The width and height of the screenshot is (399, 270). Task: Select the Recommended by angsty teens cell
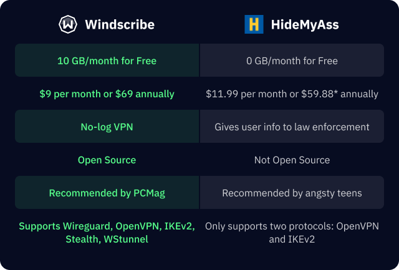pyautogui.click(x=292, y=193)
